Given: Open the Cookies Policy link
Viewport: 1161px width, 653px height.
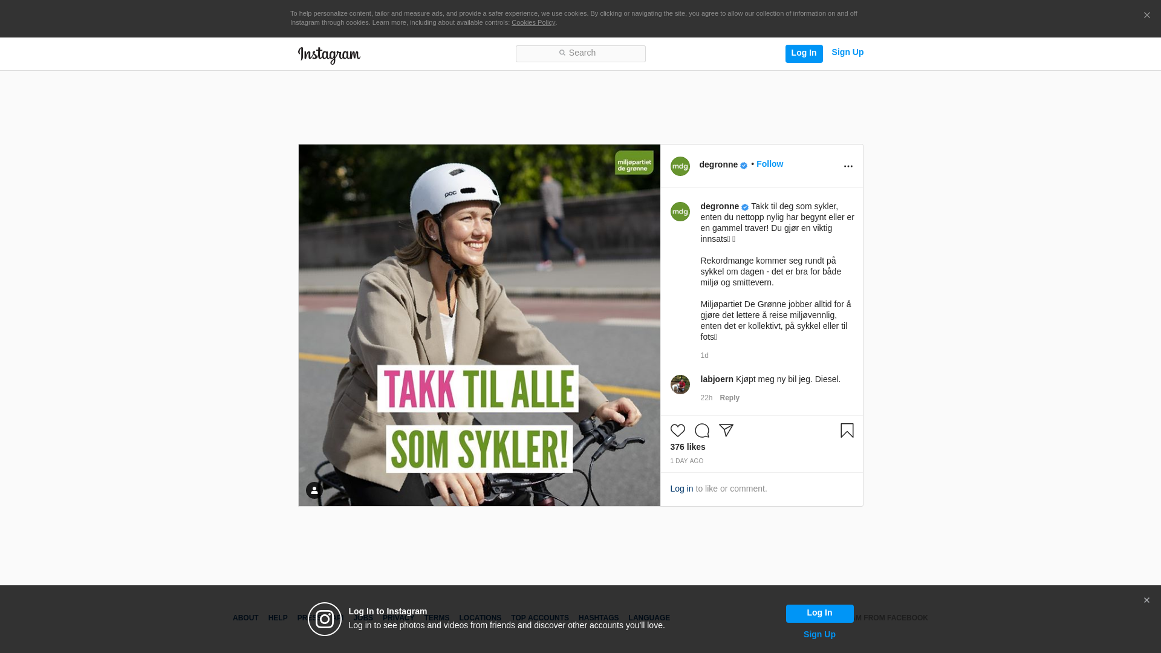Looking at the screenshot, I should (533, 23).
